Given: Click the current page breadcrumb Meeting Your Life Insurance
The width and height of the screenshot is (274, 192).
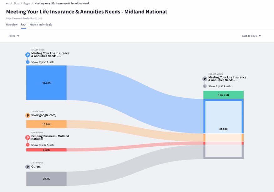Looking at the screenshot, I should click(x=63, y=3).
